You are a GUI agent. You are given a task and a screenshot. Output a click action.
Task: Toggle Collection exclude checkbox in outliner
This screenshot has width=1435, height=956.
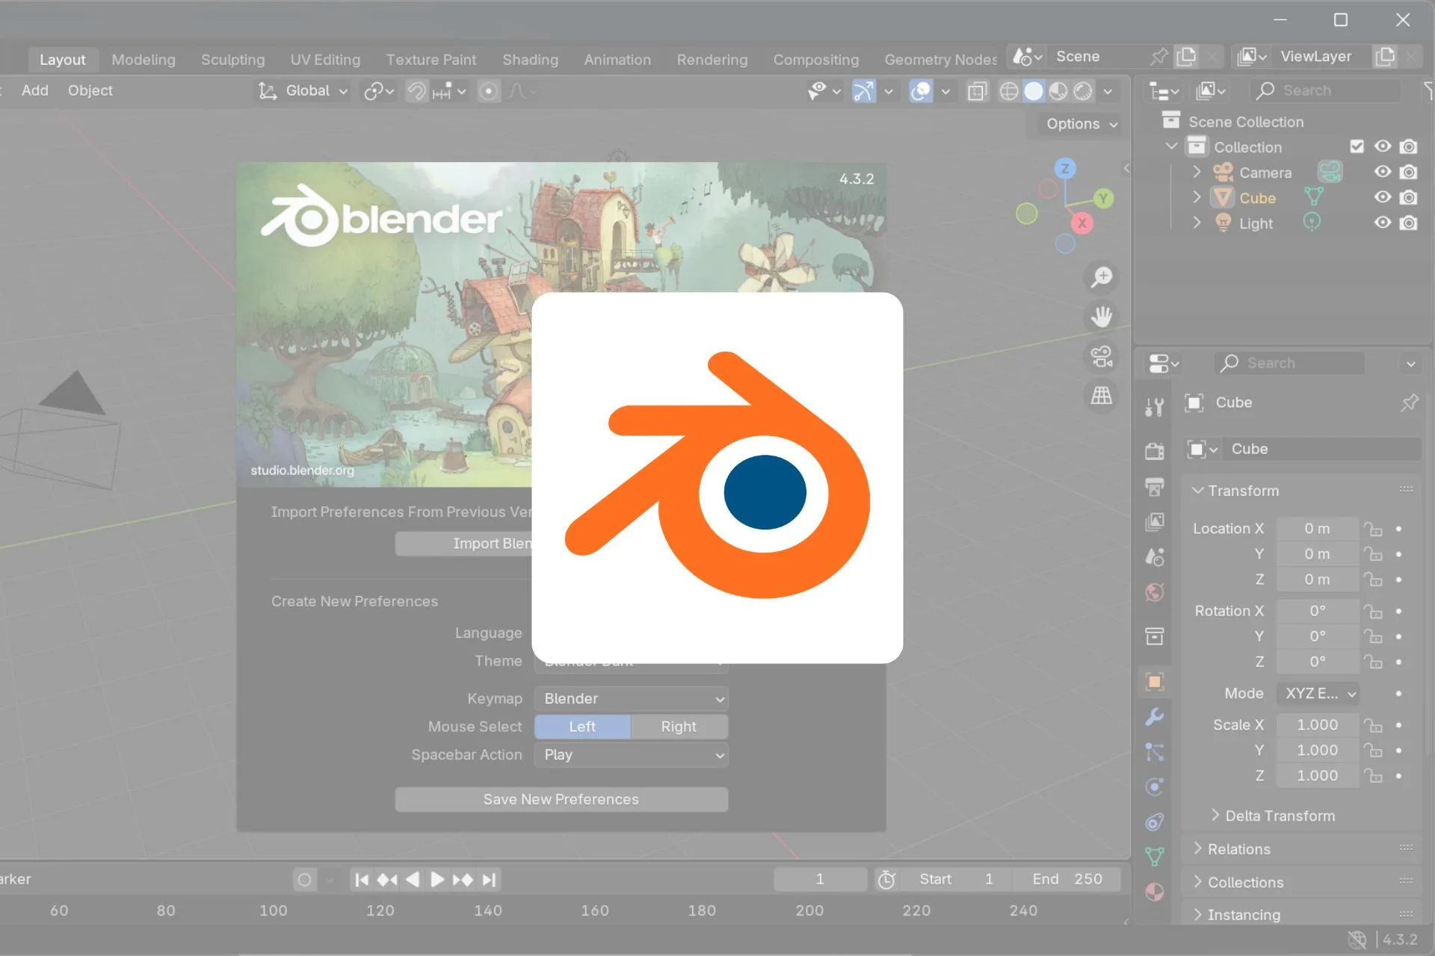pyautogui.click(x=1357, y=146)
